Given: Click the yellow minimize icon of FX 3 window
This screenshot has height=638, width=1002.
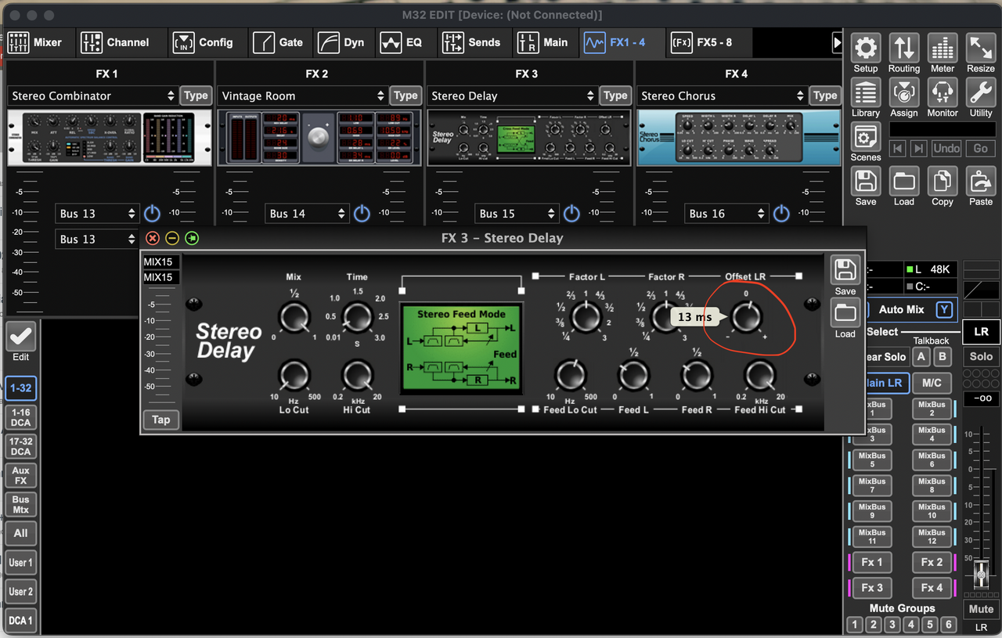Looking at the screenshot, I should pyautogui.click(x=172, y=239).
